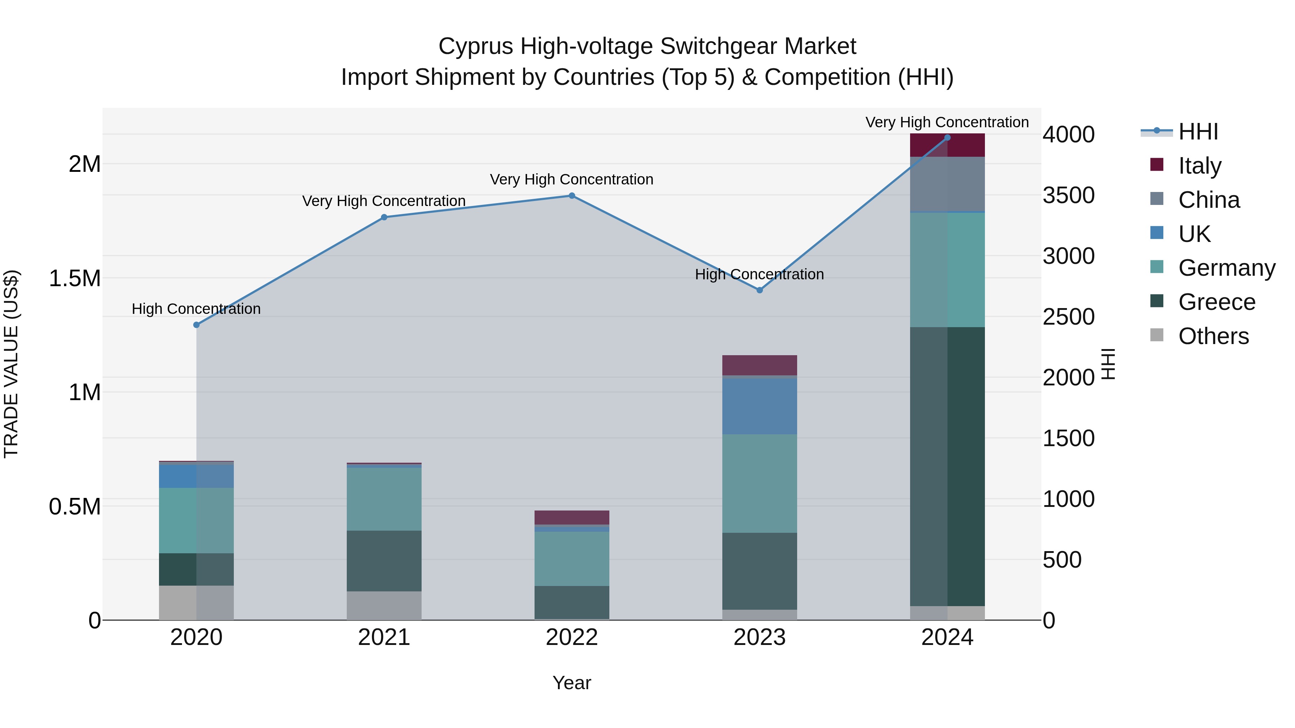
Task: Click the Italy color swatch
Action: point(1157,164)
